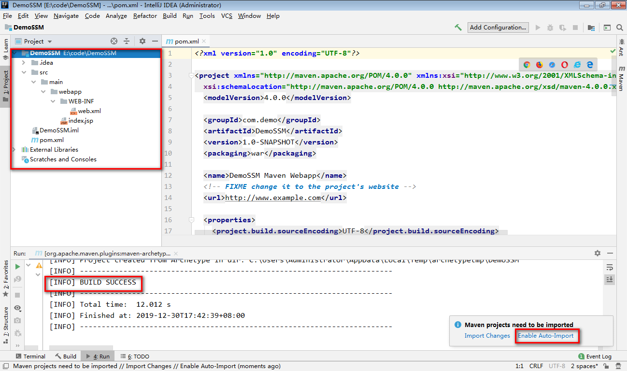The height and width of the screenshot is (371, 627).
Task: Open the File menu
Action: (x=7, y=16)
